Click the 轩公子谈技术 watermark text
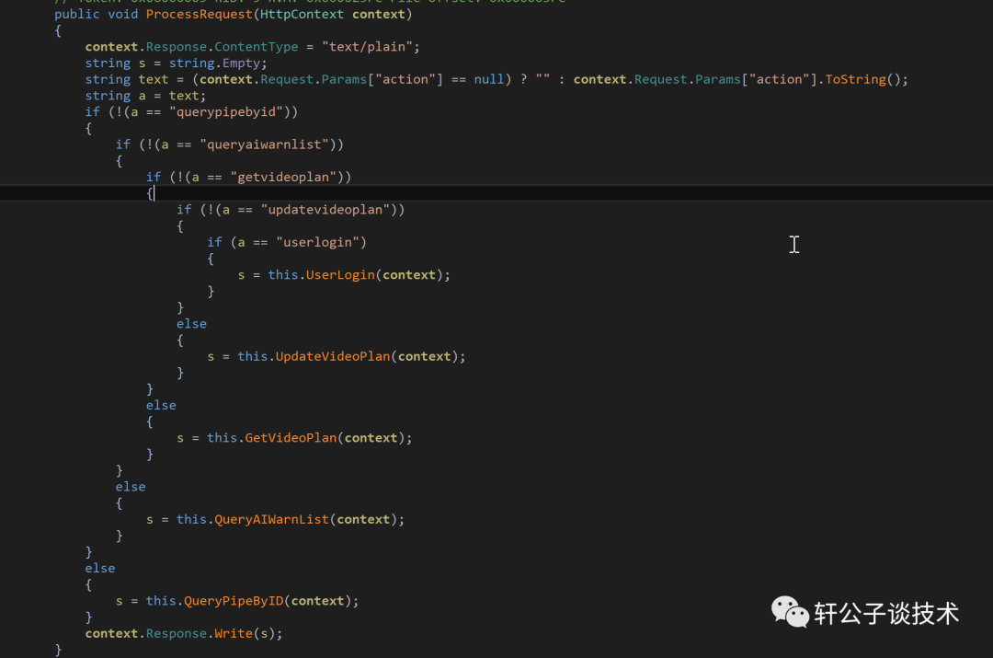The width and height of the screenshot is (993, 658). [886, 614]
